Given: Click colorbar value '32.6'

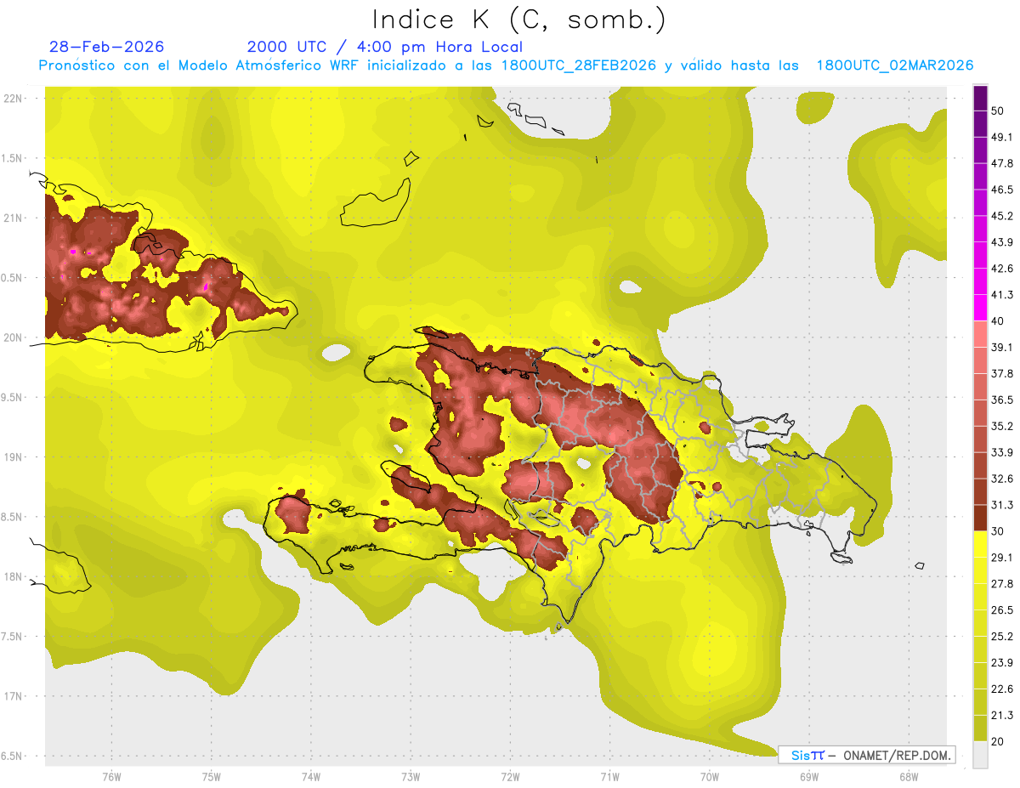Looking at the screenshot, I should click(x=1002, y=479).
